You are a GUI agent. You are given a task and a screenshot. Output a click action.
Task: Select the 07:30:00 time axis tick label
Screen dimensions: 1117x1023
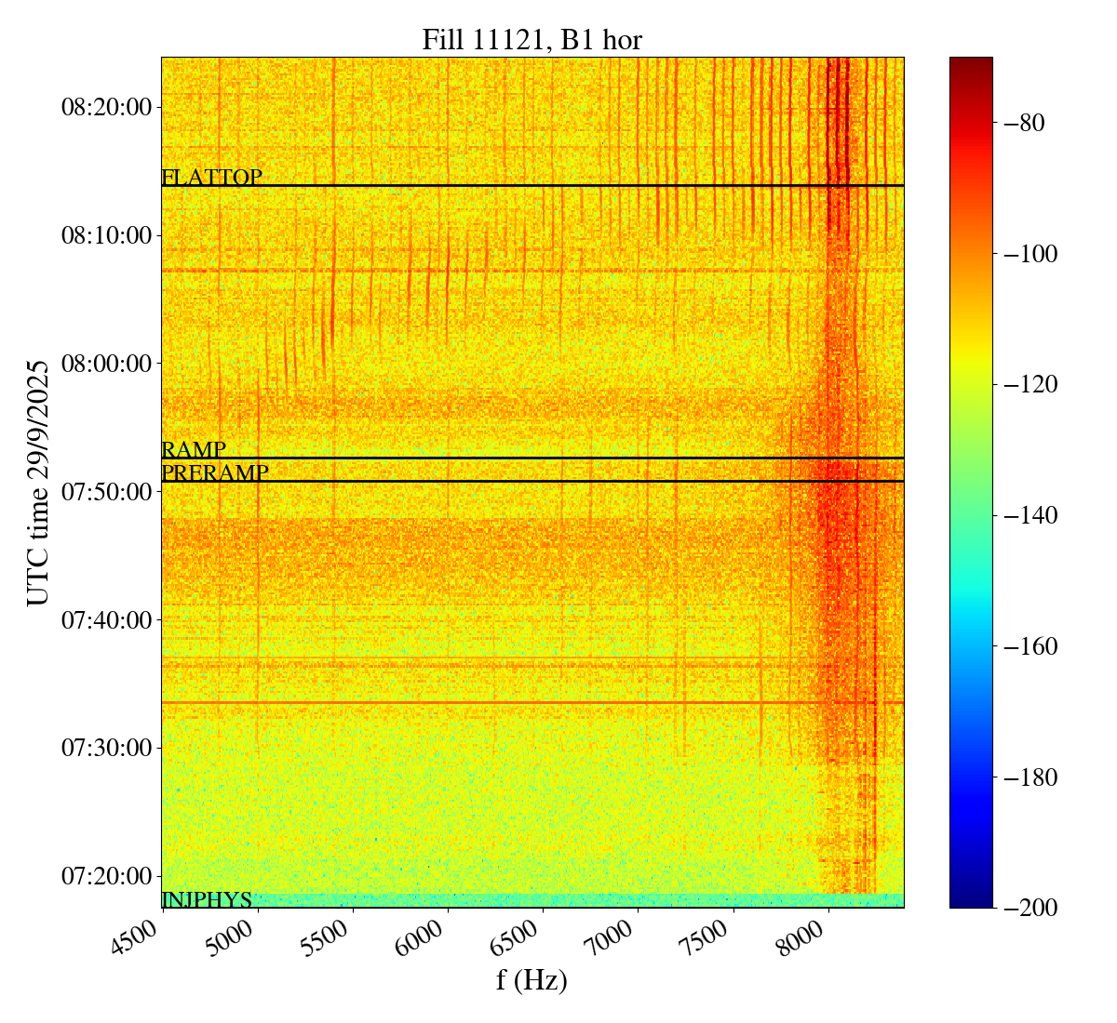pyautogui.click(x=106, y=748)
